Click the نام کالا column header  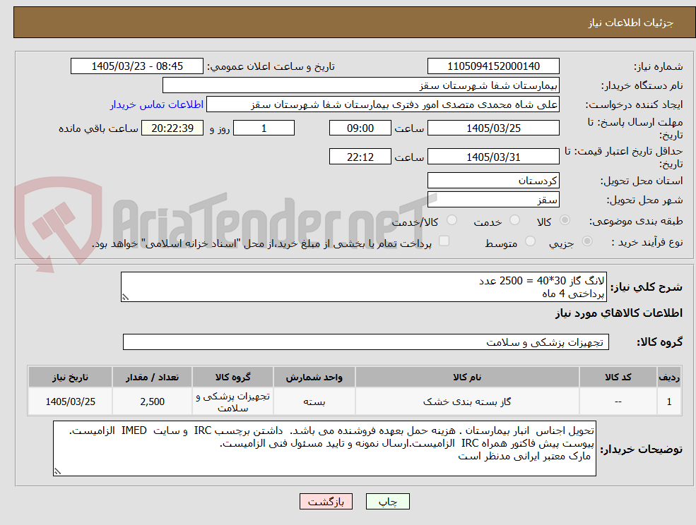[x=467, y=378]
